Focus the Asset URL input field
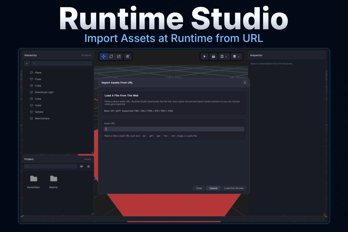This screenshot has height=232, width=348. [x=174, y=129]
